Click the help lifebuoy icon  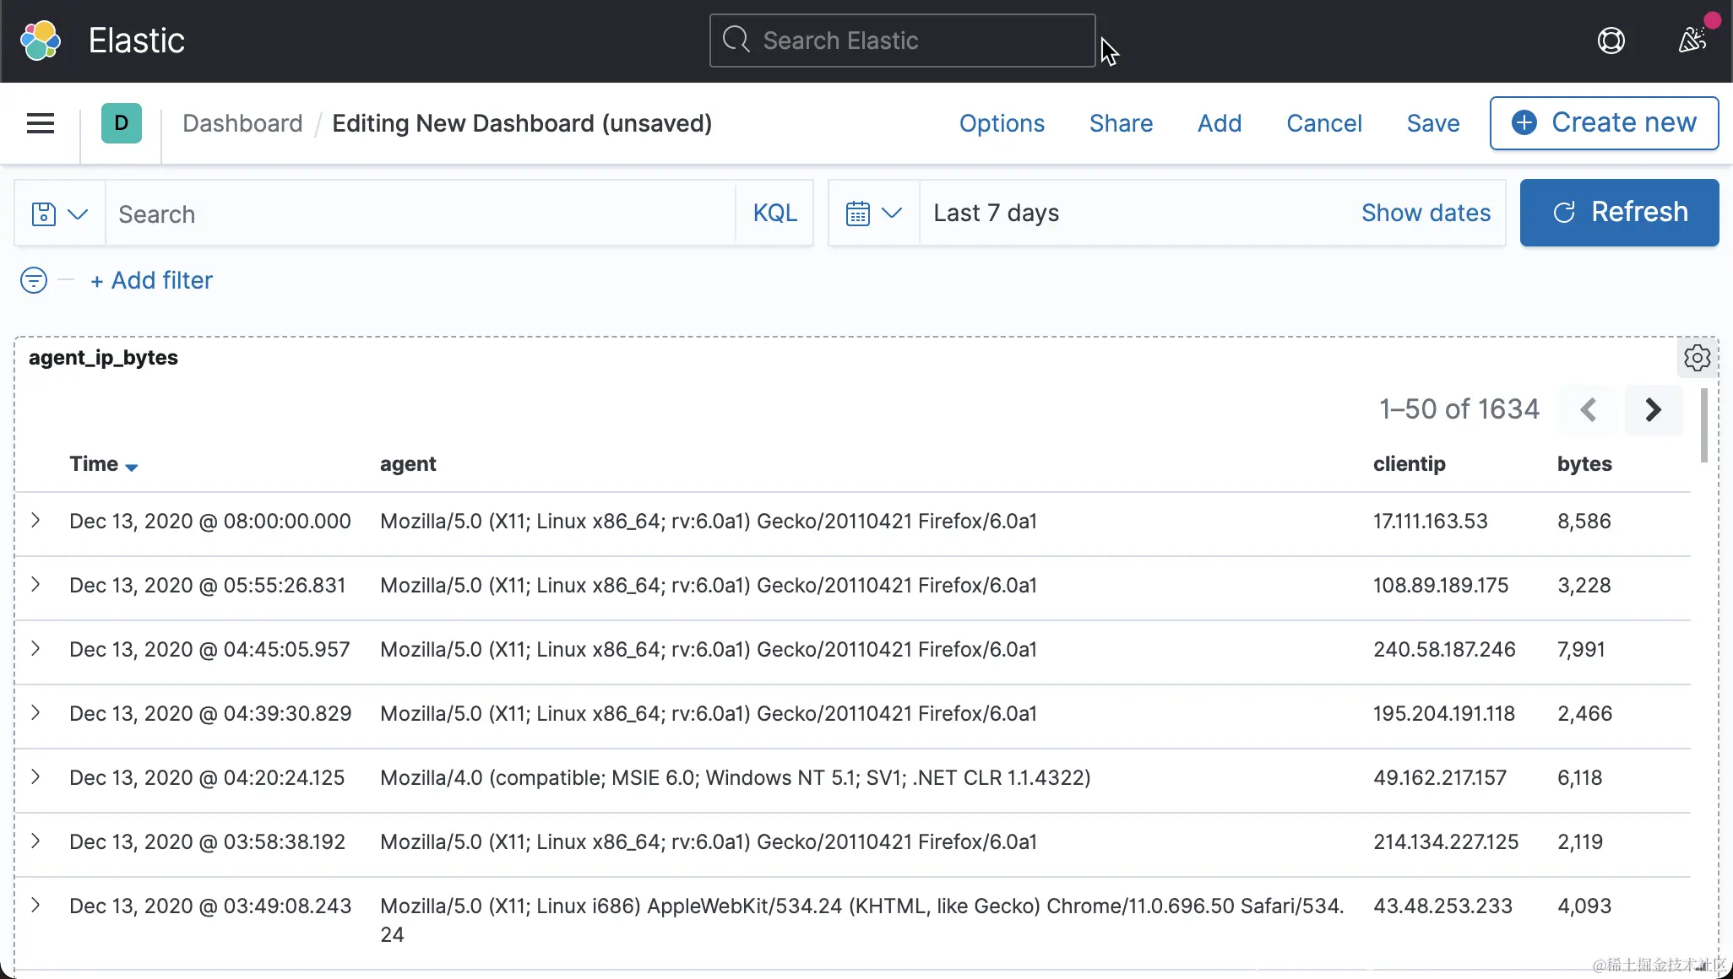tap(1611, 41)
